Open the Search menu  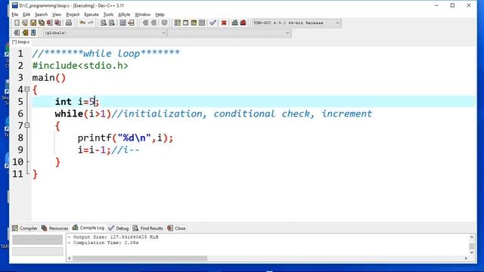click(41, 14)
